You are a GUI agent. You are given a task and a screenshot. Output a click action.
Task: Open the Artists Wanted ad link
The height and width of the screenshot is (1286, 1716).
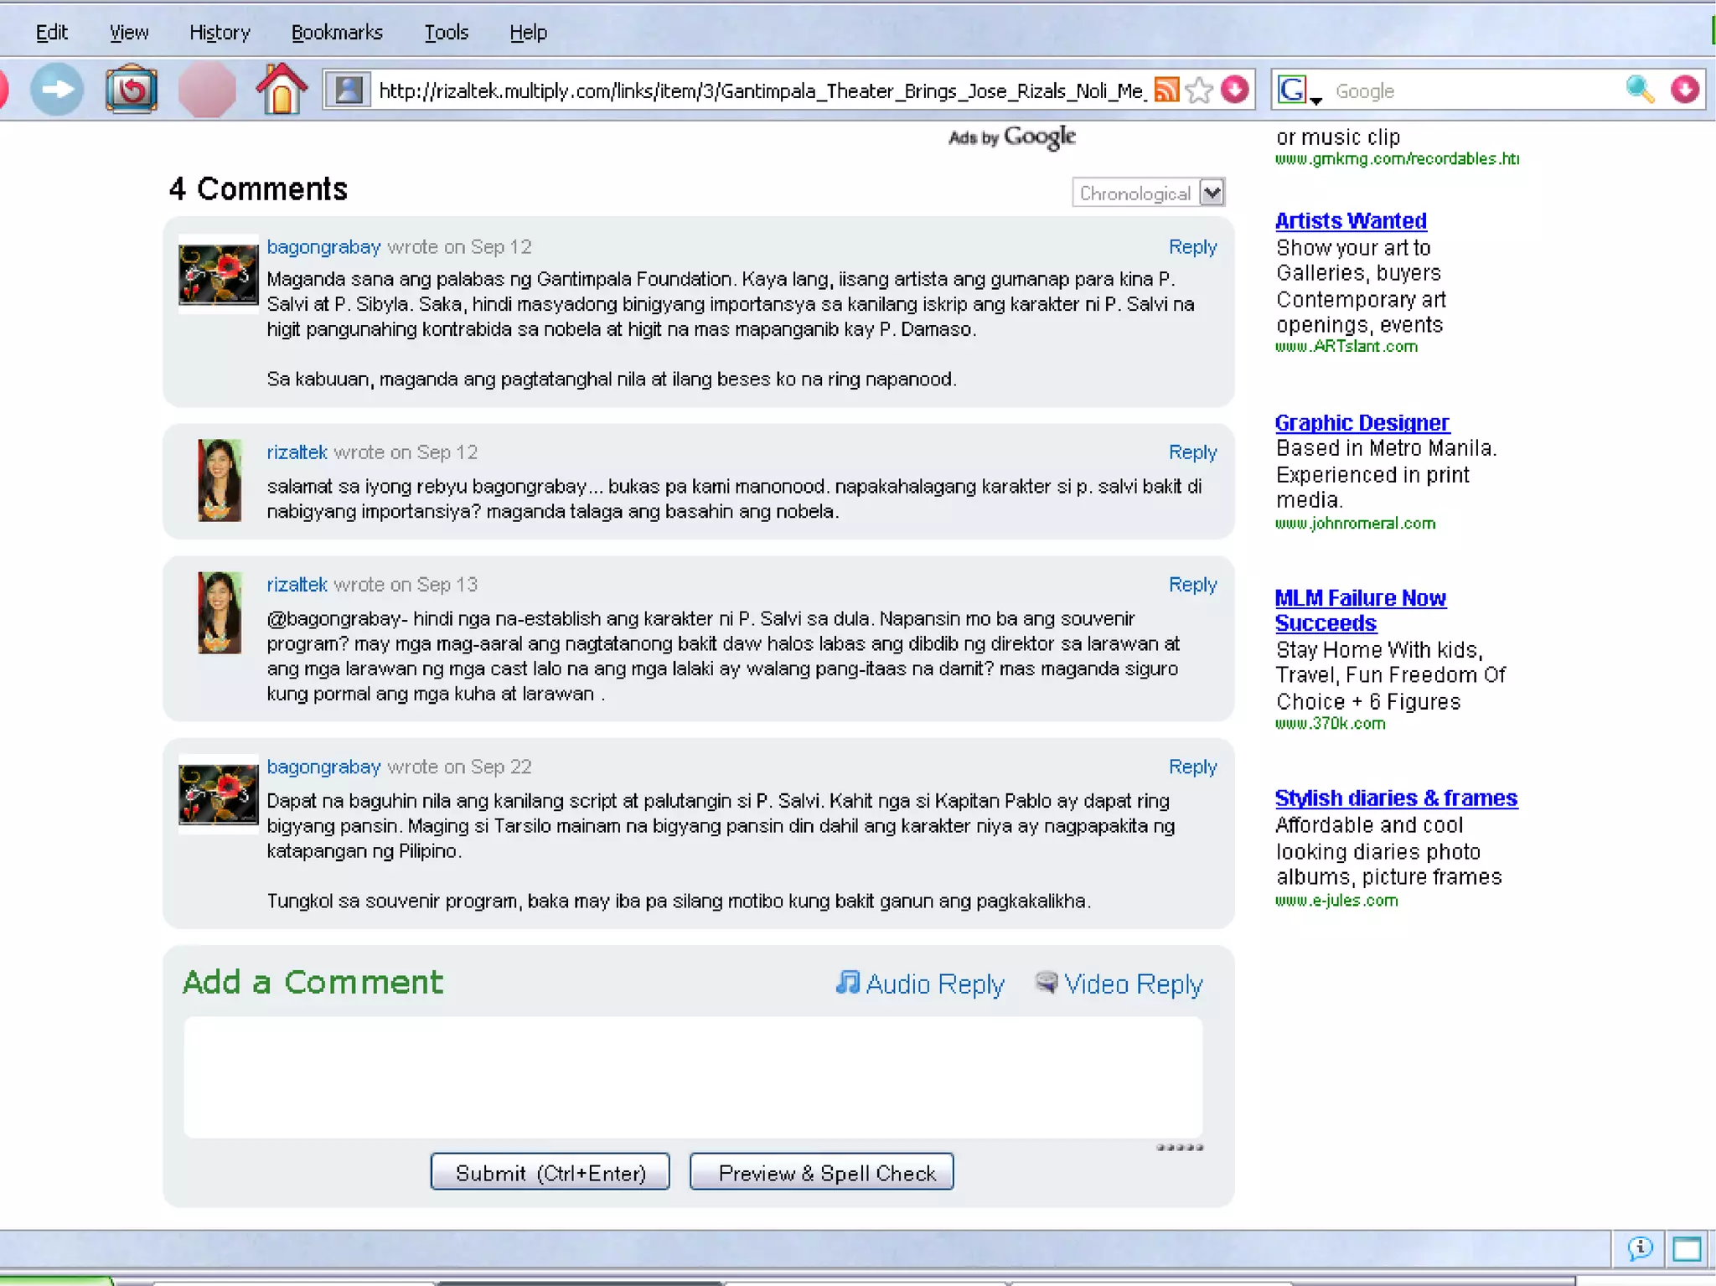coord(1350,221)
